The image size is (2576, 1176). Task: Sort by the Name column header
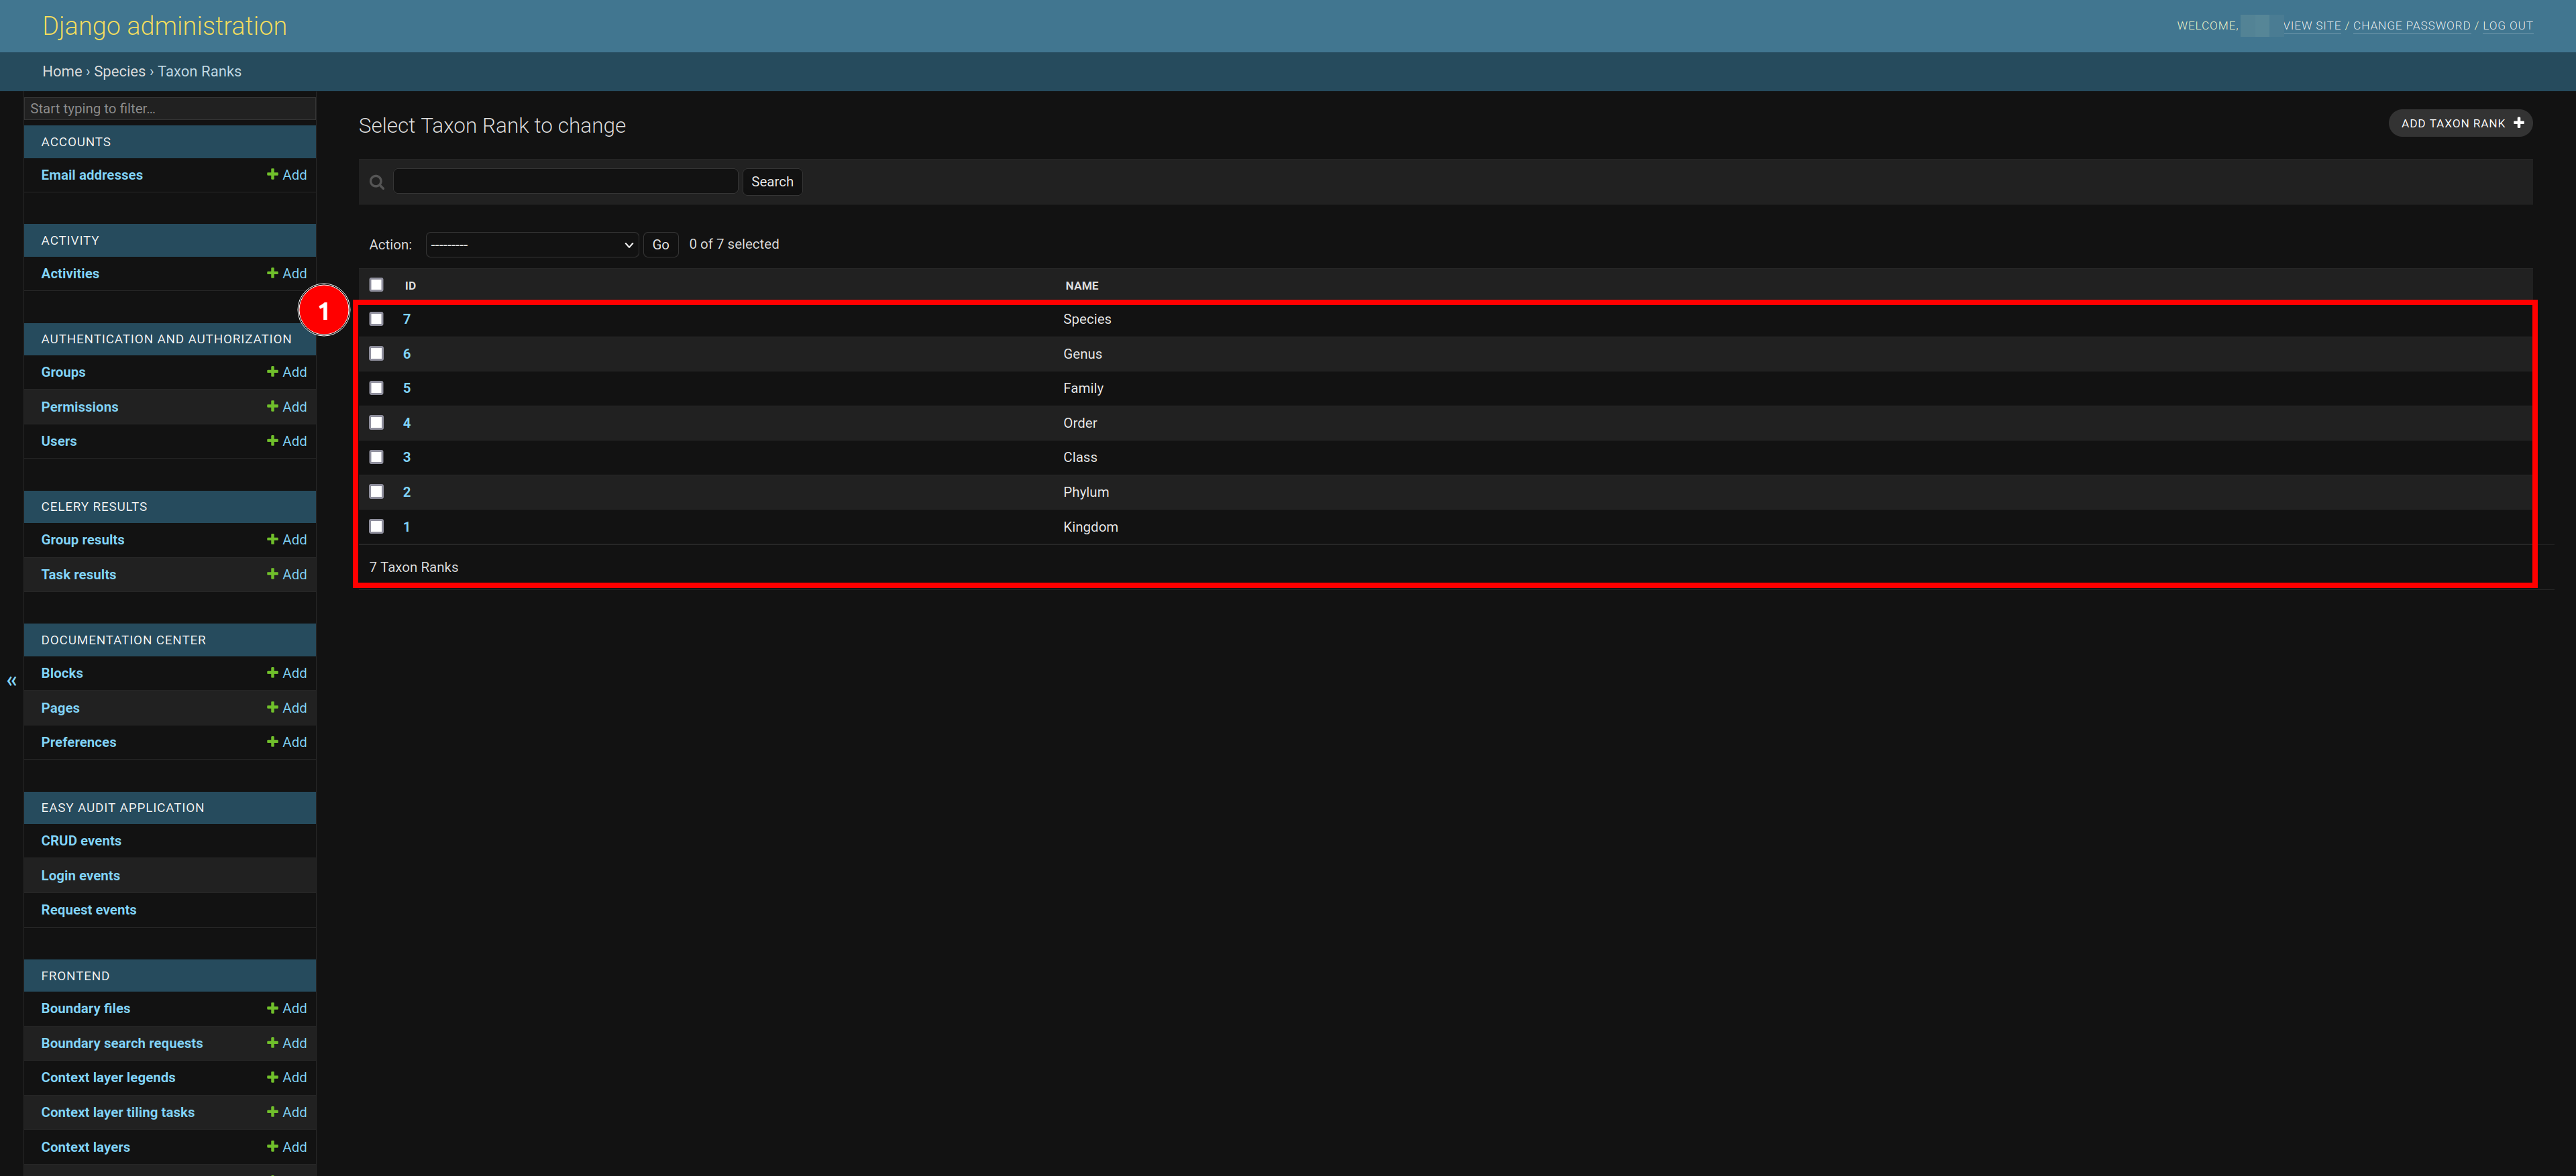[x=1082, y=286]
